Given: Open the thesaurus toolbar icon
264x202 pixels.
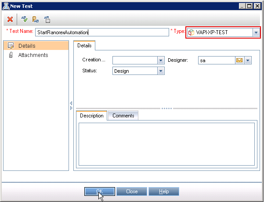Looking at the screenshot, I should (36, 19).
